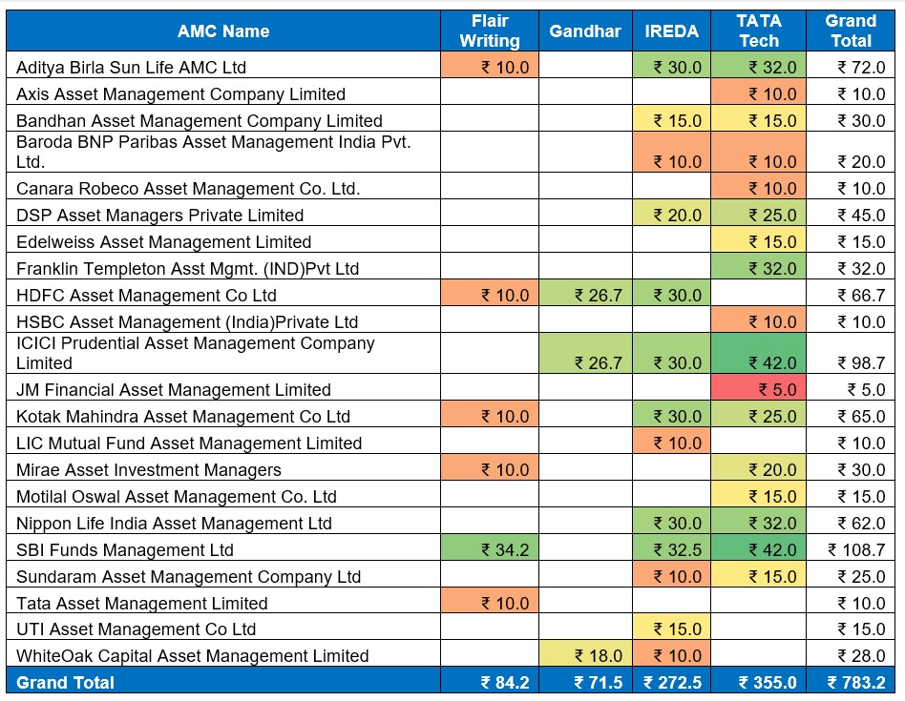Screen dimensions: 905x701
Task: Select ICICI Prudential Asset Management Company Limited
Action: click(x=196, y=353)
